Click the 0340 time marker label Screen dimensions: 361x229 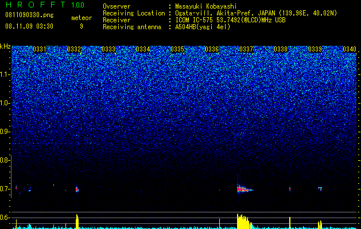pyautogui.click(x=350, y=49)
